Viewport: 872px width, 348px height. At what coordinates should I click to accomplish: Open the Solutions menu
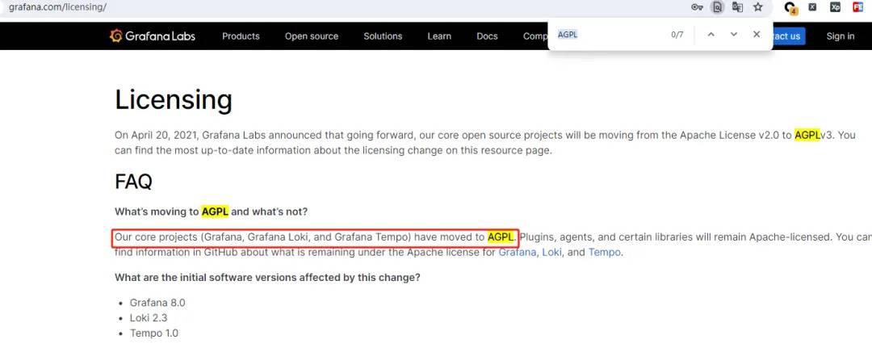(383, 36)
